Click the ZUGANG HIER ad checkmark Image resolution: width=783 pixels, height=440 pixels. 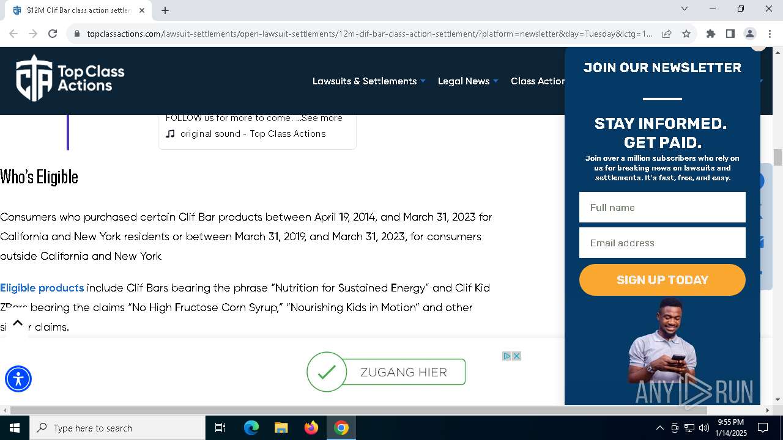point(327,372)
